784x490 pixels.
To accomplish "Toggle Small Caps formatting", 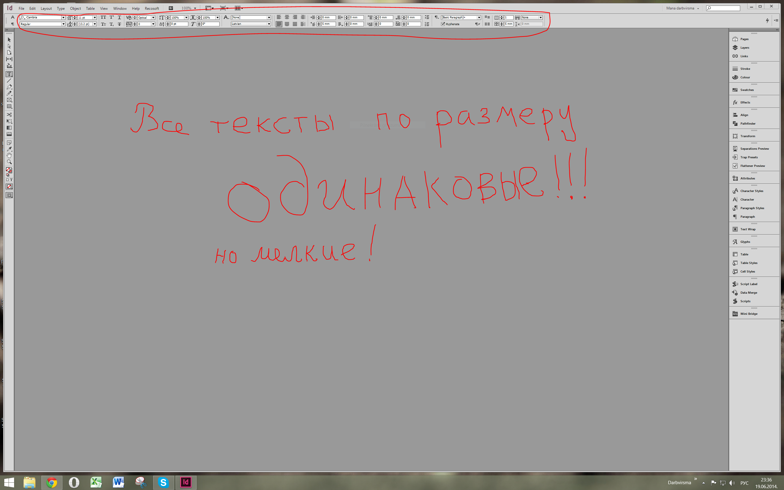I will coord(103,24).
